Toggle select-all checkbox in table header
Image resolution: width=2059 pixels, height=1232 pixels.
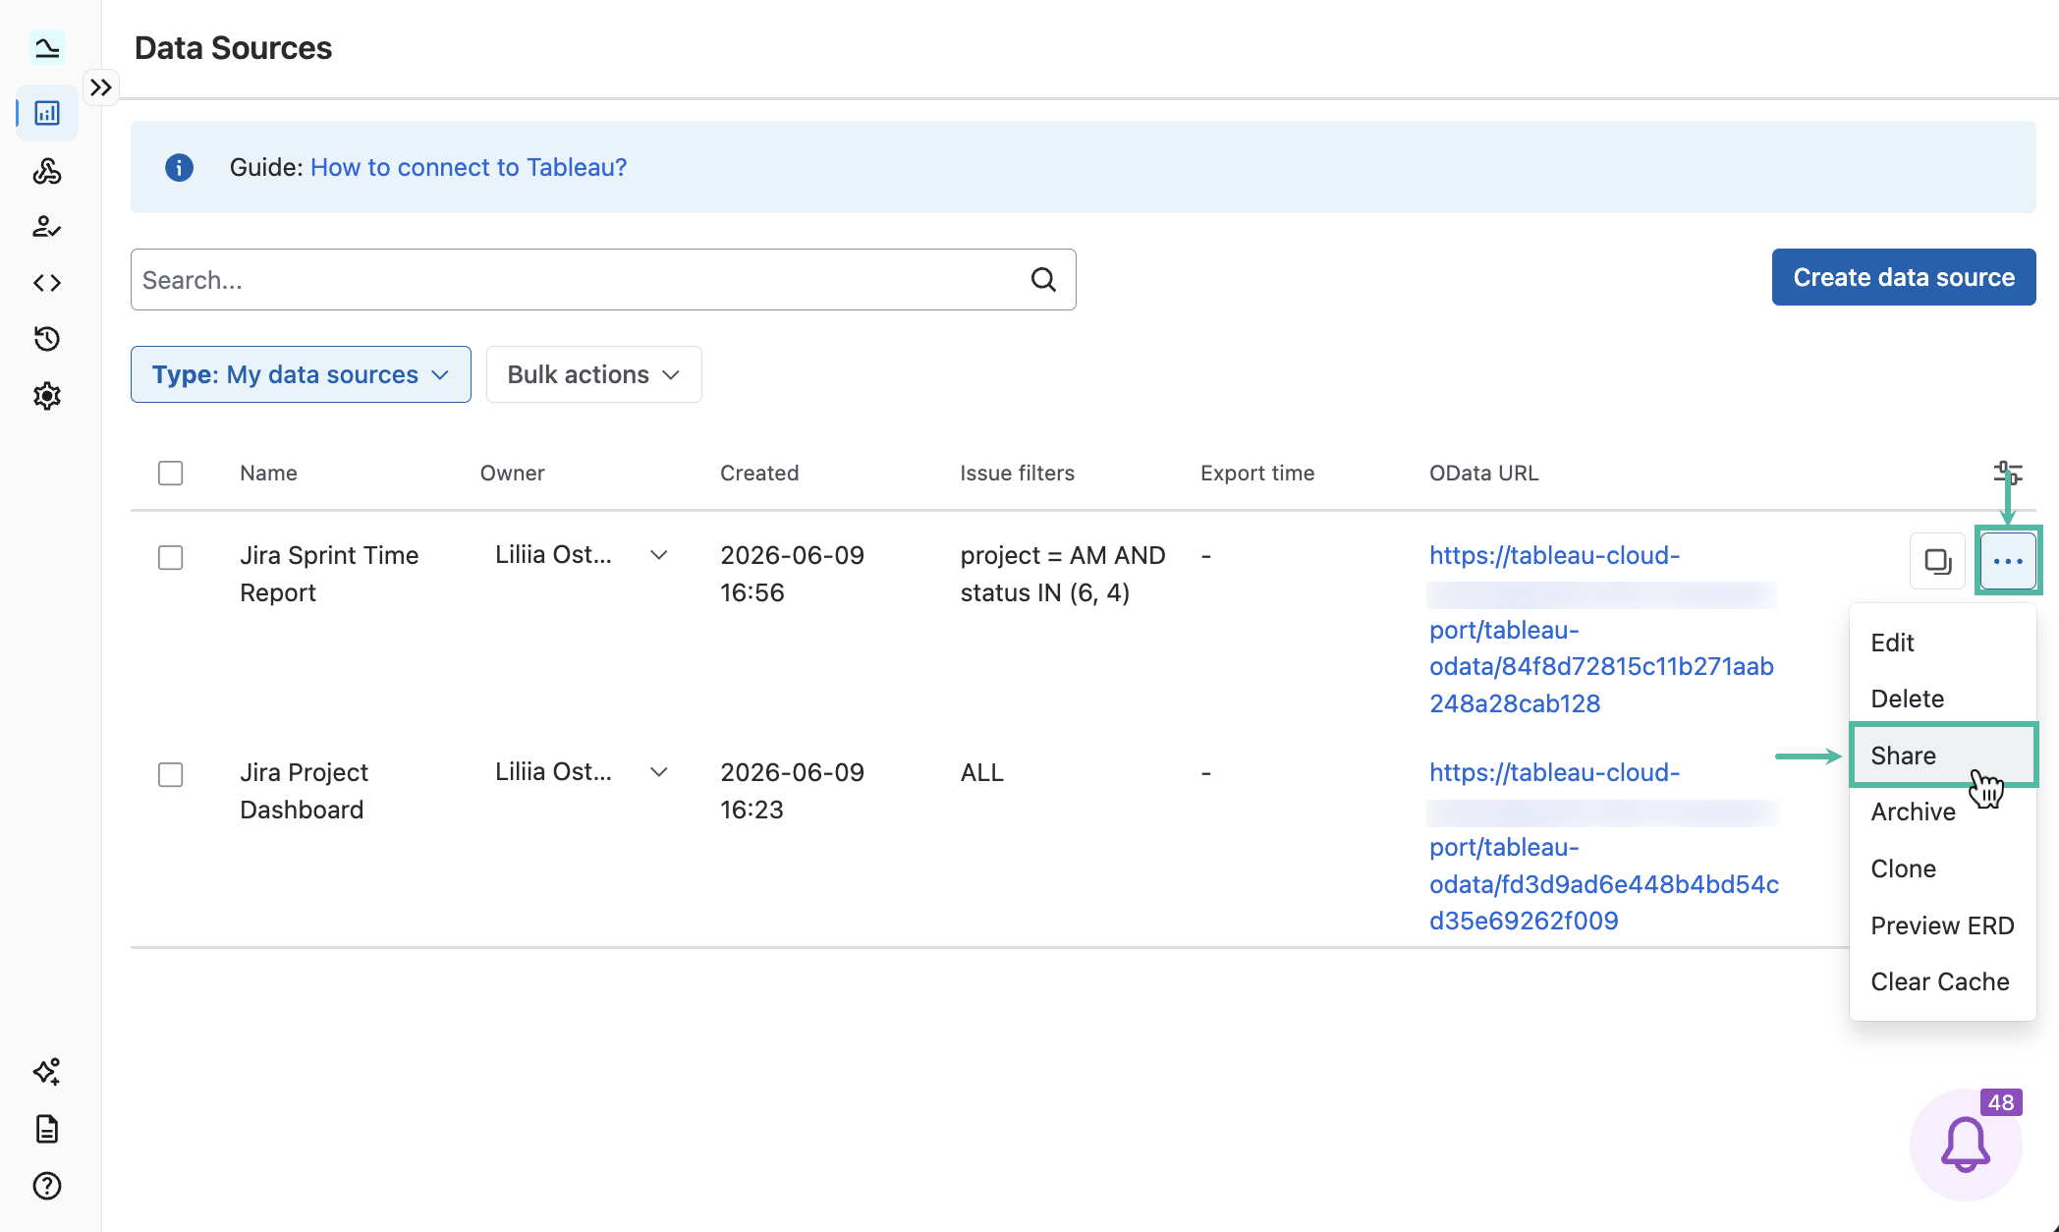pos(171,474)
